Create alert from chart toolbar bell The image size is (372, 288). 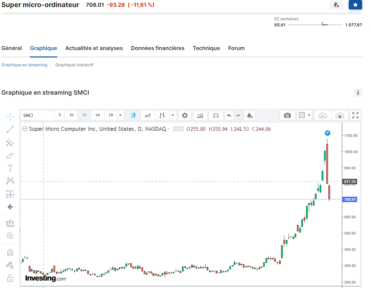click(250, 115)
